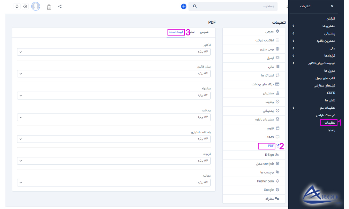
Task: Click the share icon in the top bar
Action: pos(60,6)
